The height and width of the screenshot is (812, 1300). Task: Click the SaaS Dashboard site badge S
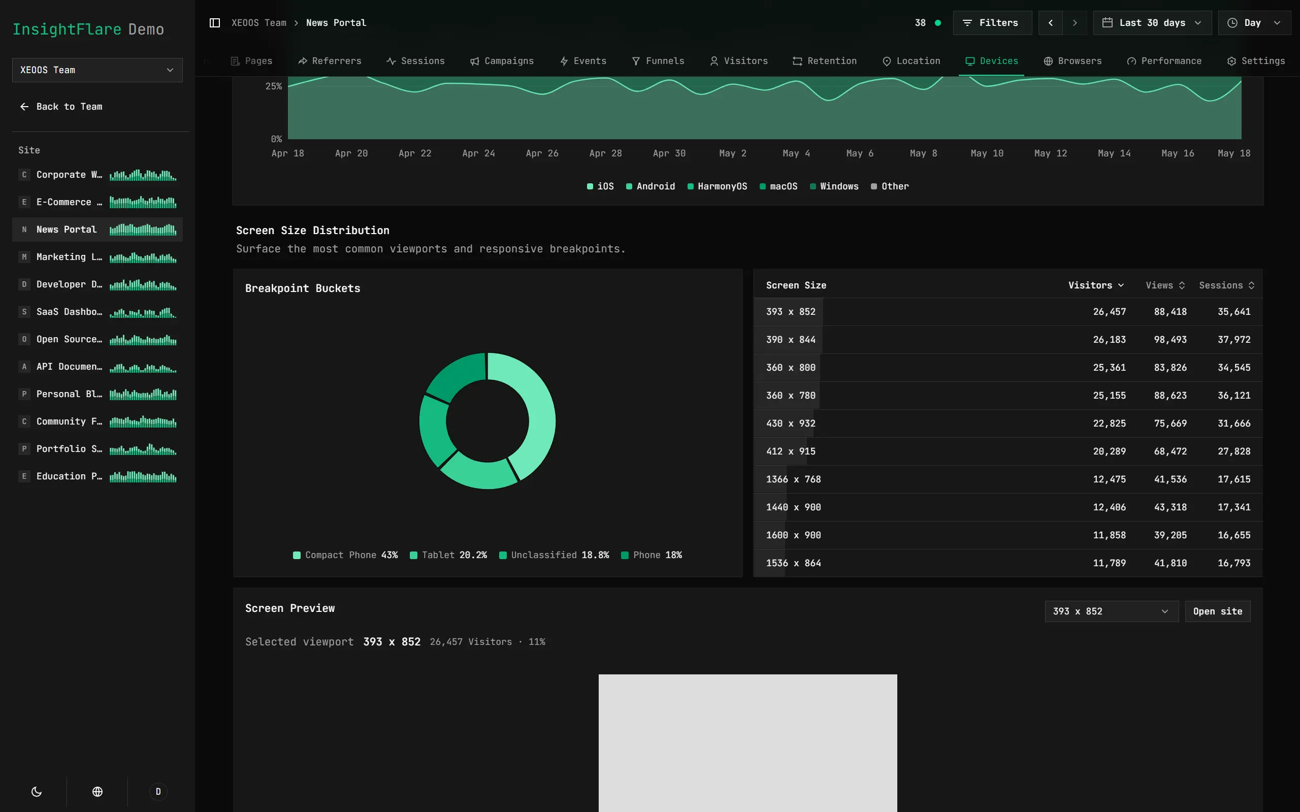pos(24,311)
